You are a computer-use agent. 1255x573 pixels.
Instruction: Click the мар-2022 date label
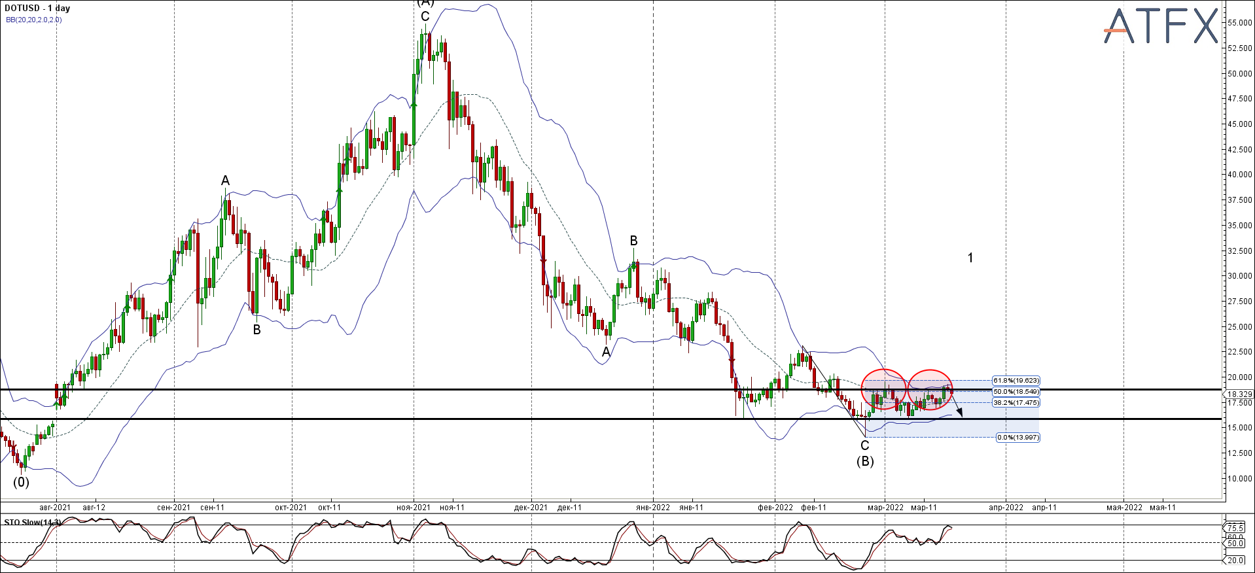[885, 507]
